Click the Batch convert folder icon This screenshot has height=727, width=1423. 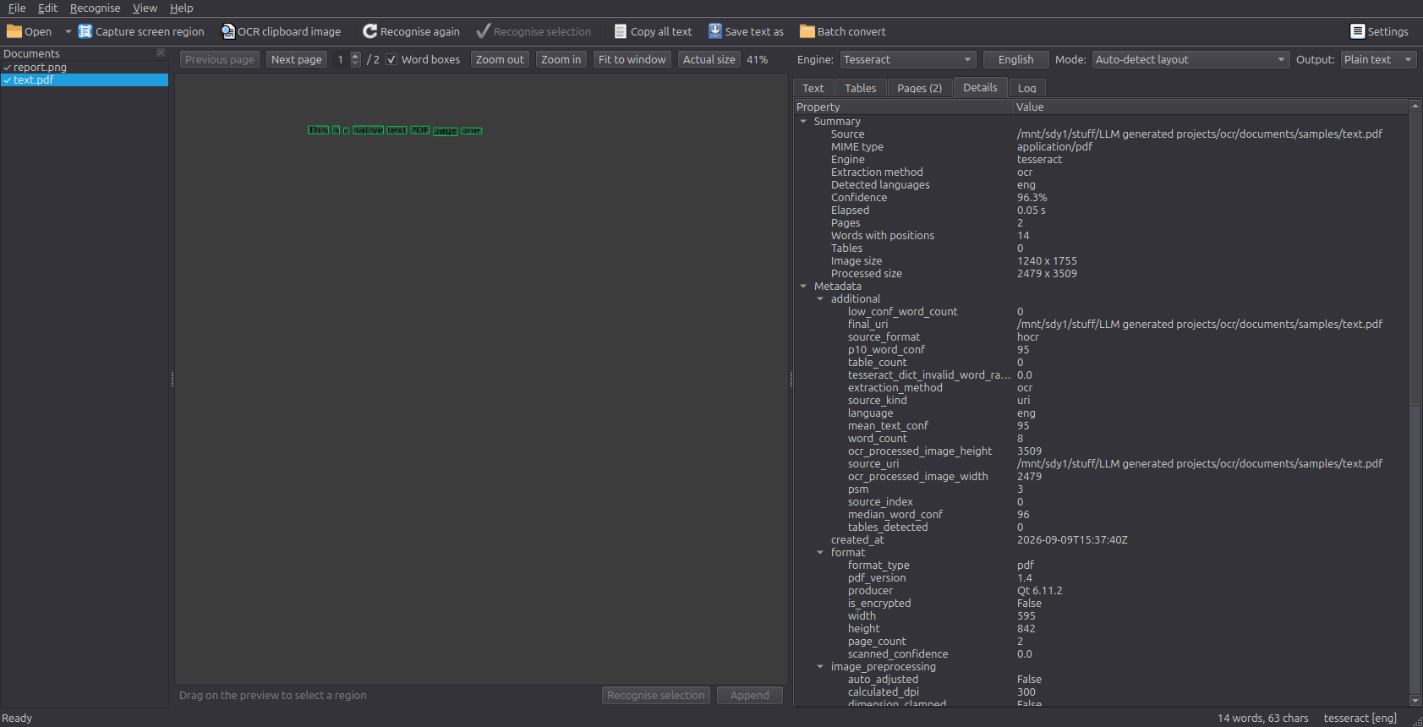(x=807, y=31)
